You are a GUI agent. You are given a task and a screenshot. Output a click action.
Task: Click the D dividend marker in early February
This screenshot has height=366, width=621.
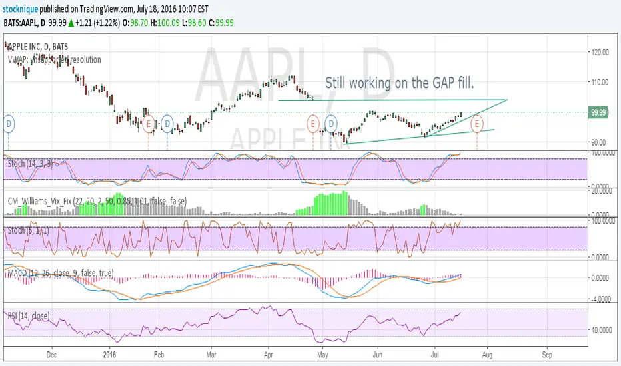click(167, 124)
